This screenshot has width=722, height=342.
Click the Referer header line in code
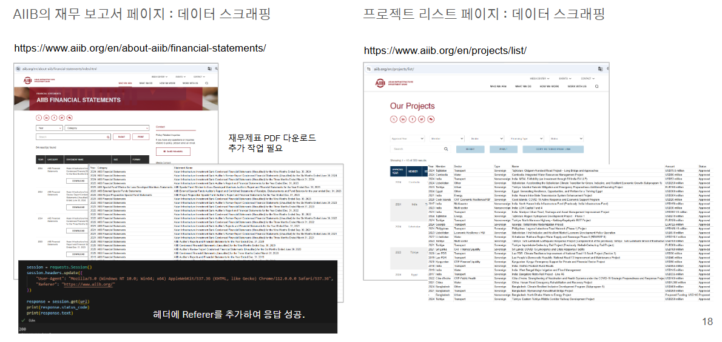75,284
